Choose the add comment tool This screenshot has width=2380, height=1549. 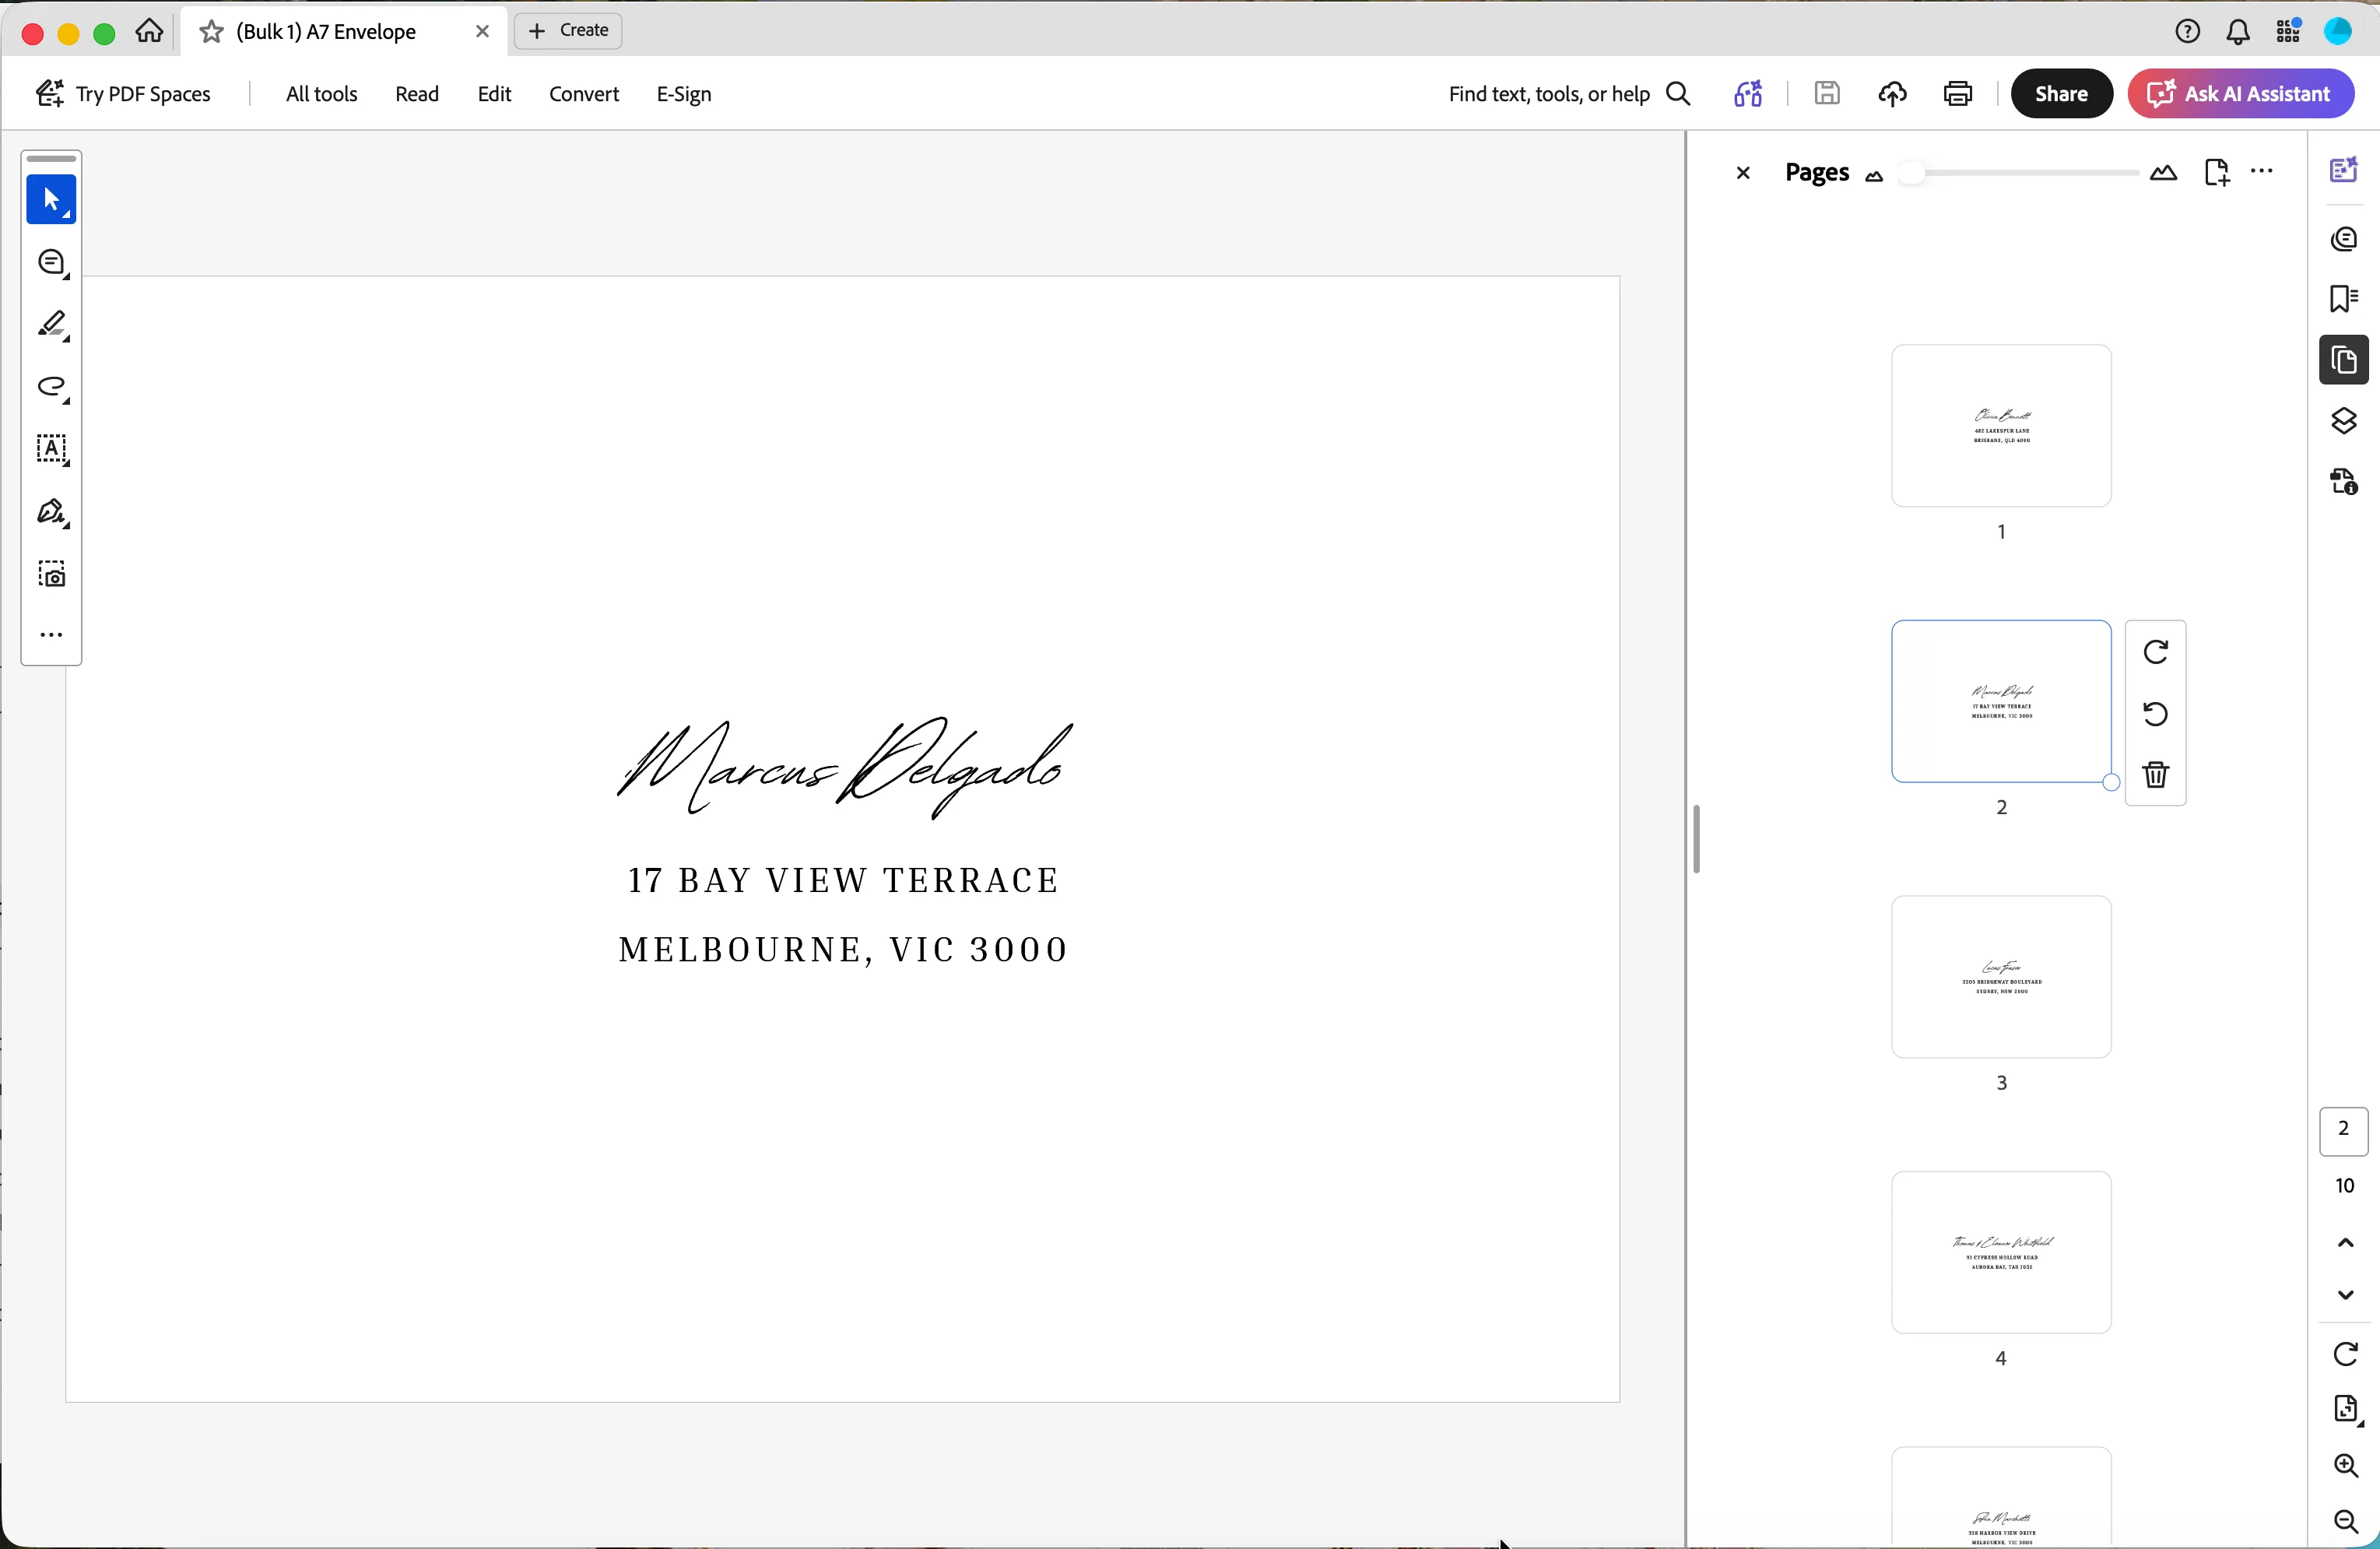[51, 263]
